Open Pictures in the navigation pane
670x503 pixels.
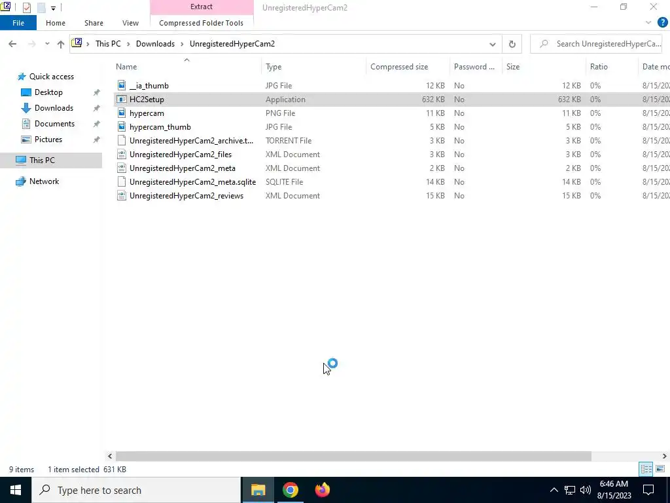[x=48, y=140]
